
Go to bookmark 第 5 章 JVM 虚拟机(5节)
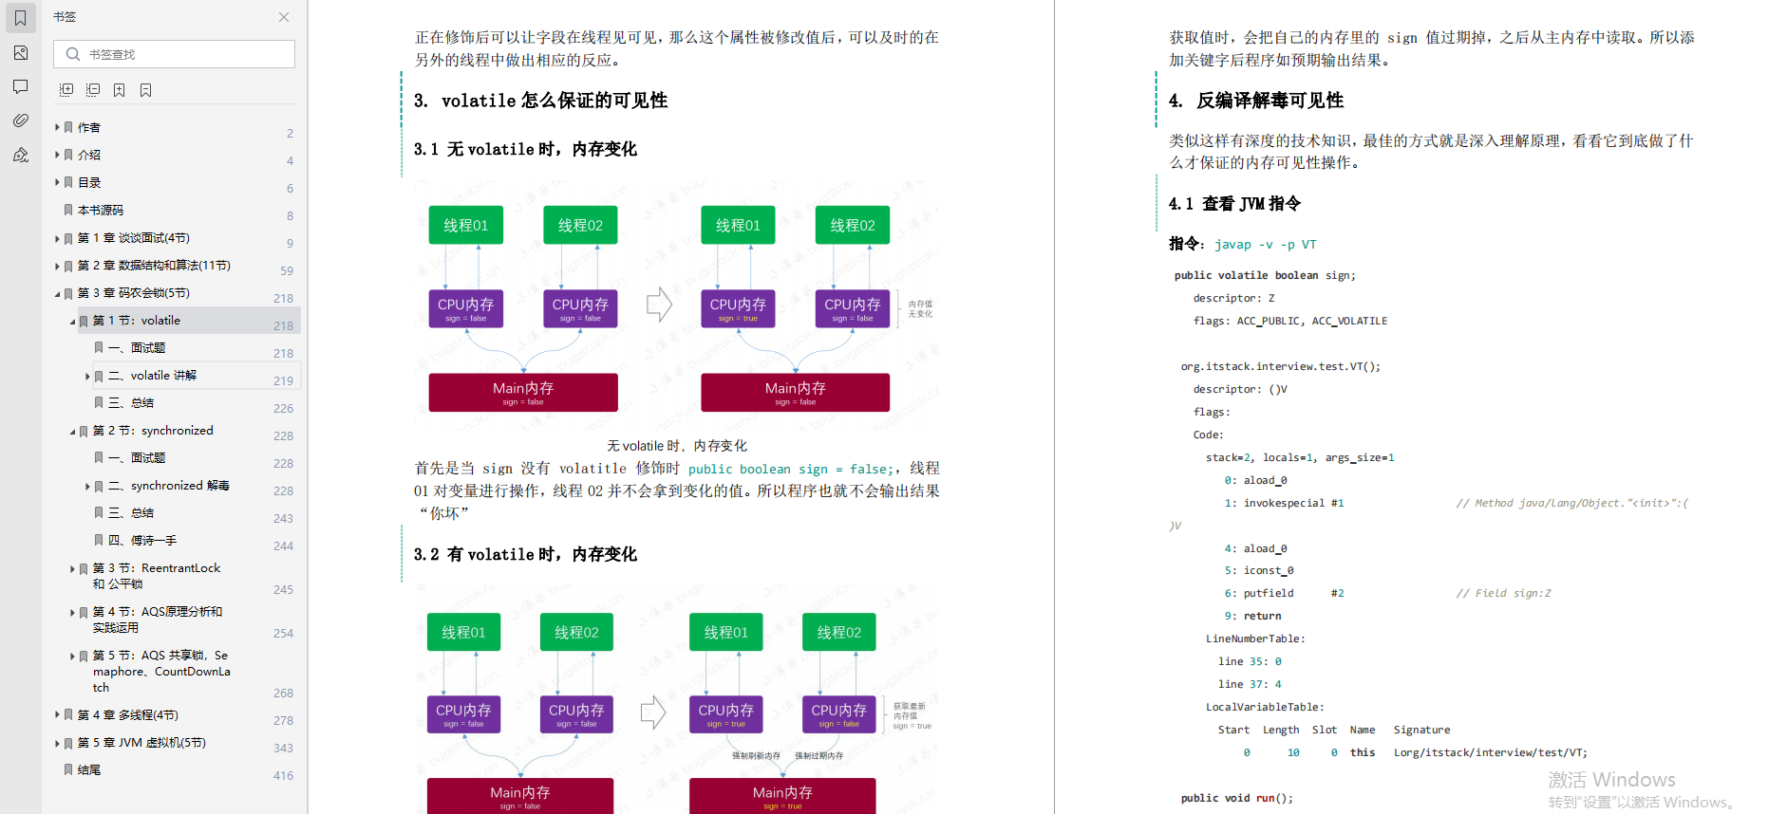tap(141, 743)
